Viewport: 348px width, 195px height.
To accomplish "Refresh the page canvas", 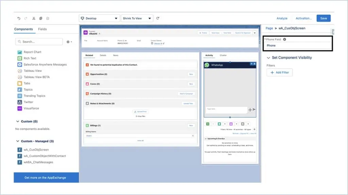I will tap(158, 18).
